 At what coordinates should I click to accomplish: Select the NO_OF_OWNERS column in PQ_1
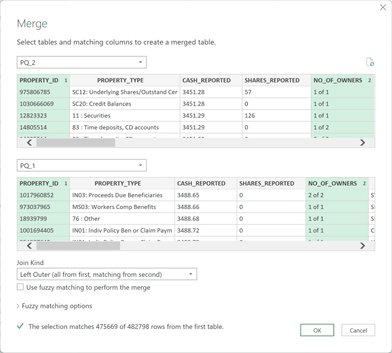pos(333,183)
